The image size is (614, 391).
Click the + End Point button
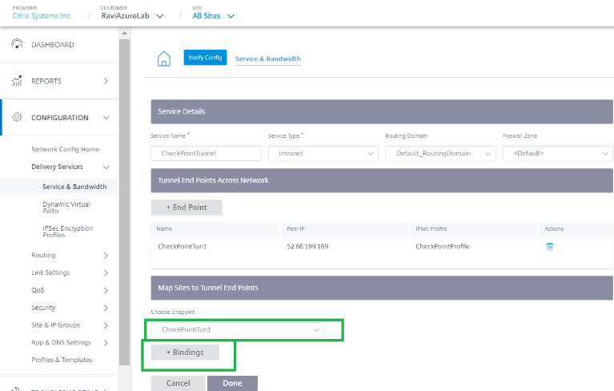(x=187, y=208)
